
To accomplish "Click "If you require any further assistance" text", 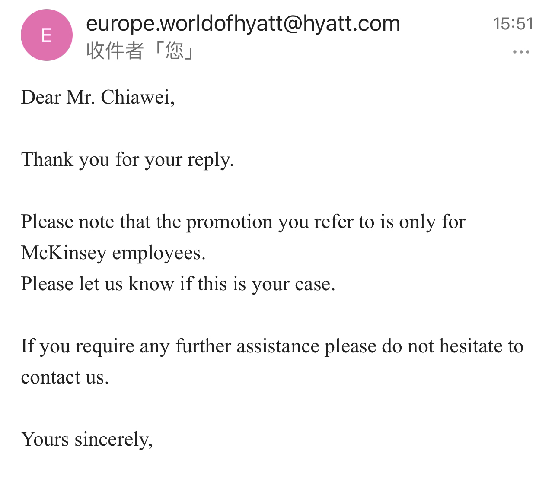I will [x=170, y=346].
